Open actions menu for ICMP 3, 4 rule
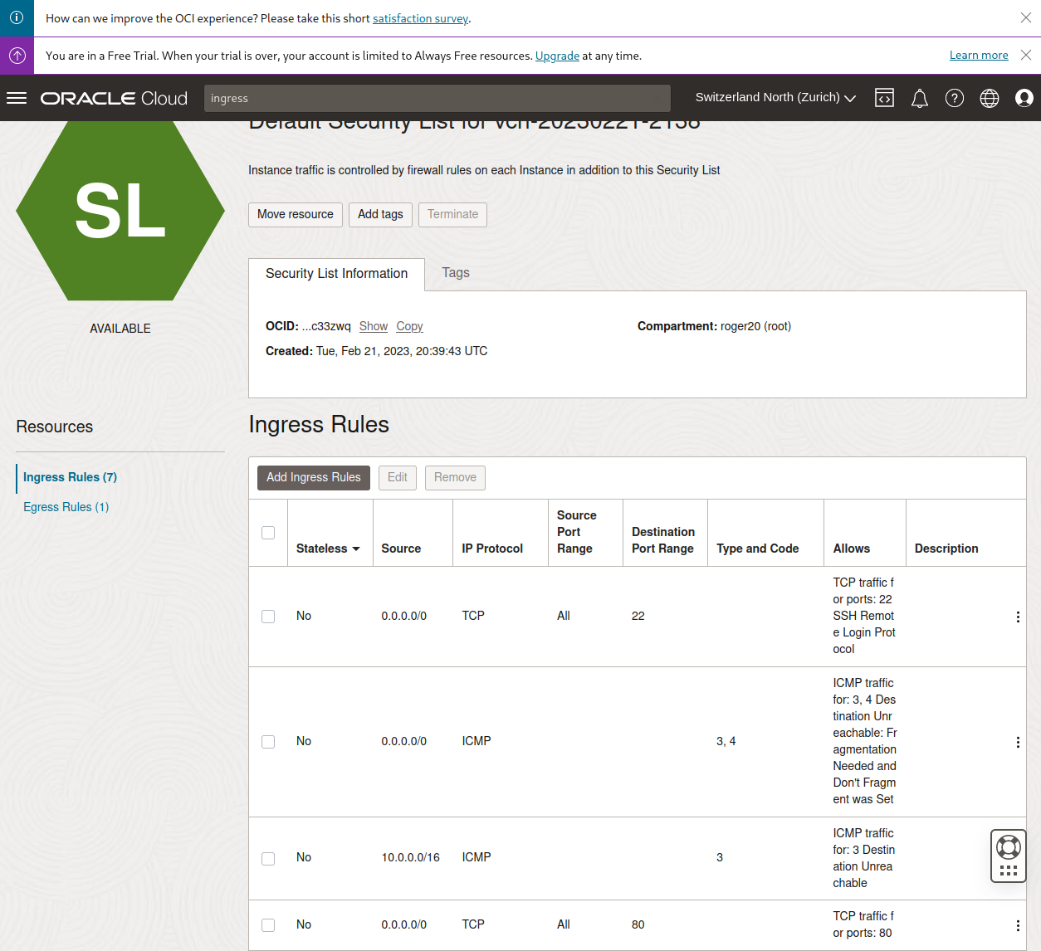This screenshot has height=951, width=1041. click(1018, 742)
